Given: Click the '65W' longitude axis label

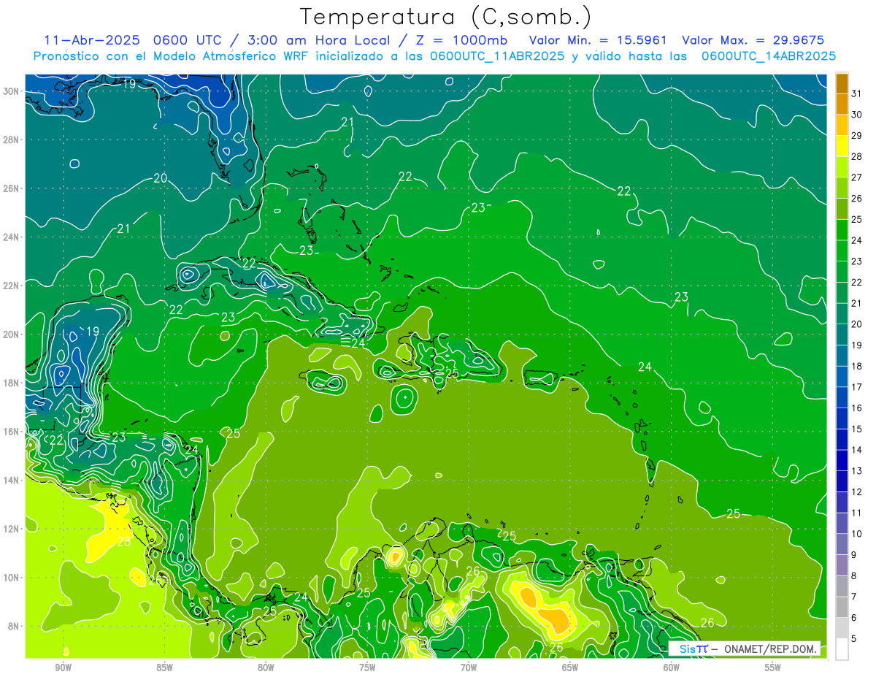Looking at the screenshot, I should (x=570, y=668).
